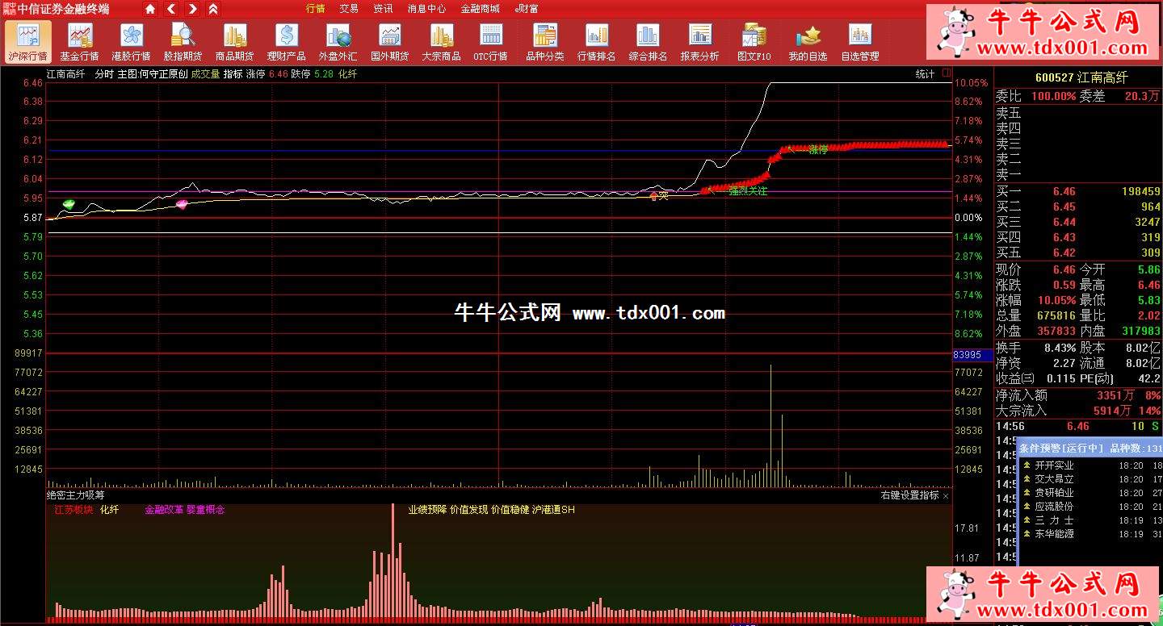Screen dimensions: 1163x626
Task: Click the 突 arrow marker on chart
Action: point(658,195)
